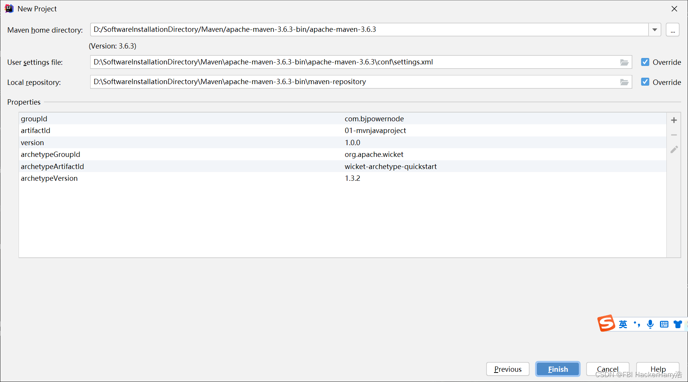Click the version value 1.0.0
Viewport: 688px width, 382px height.
pos(352,142)
